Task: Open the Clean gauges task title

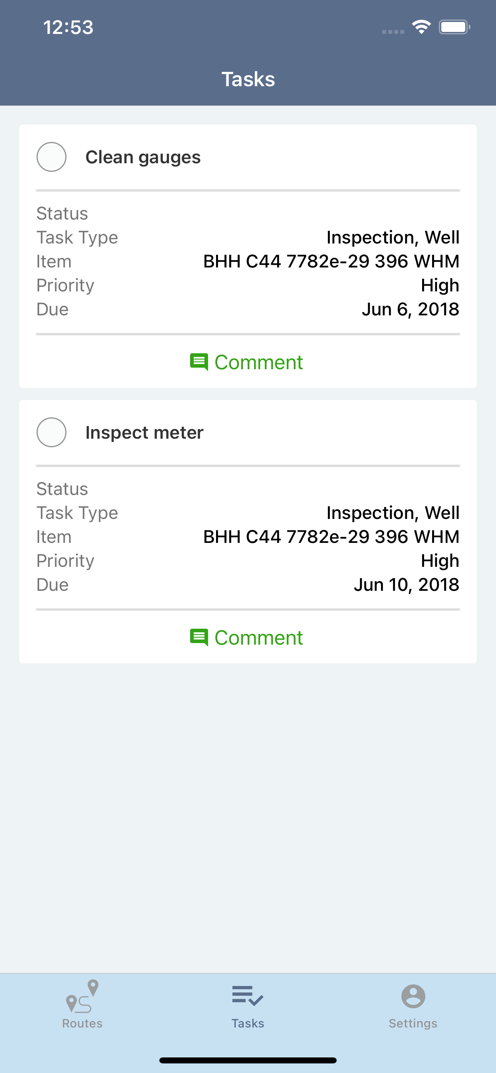Action: pyautogui.click(x=143, y=157)
